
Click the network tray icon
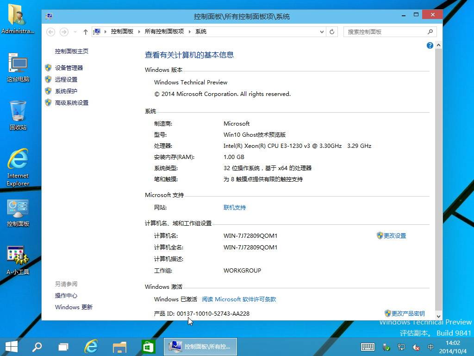tap(401, 347)
